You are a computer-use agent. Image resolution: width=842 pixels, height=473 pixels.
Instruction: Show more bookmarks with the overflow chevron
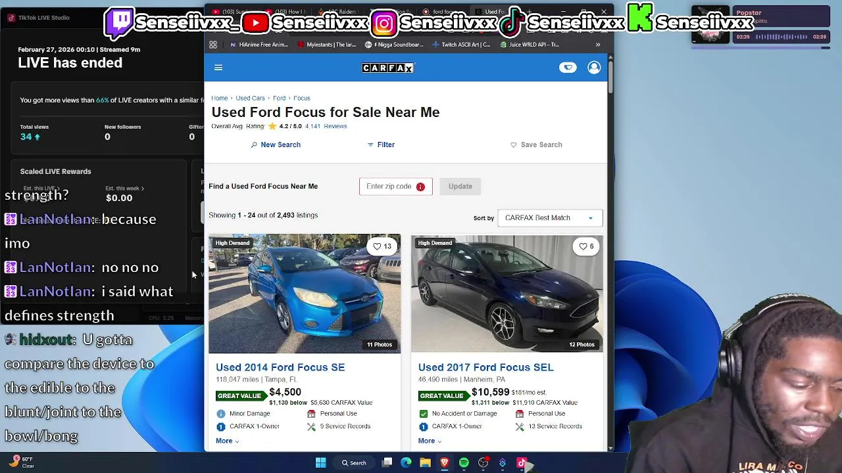tap(598, 45)
